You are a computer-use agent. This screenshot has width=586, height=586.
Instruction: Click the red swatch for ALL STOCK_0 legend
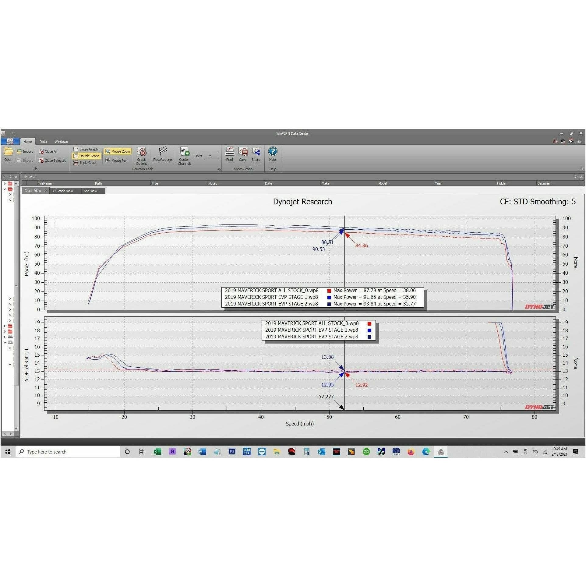329,291
